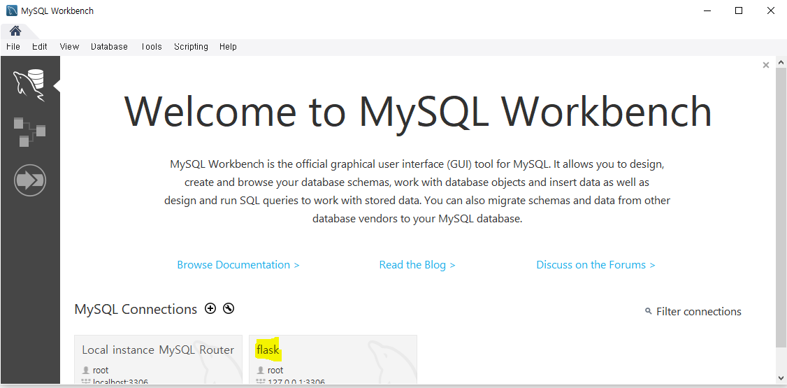Viewport: 787px width, 388px height.
Task: Open the Tools menu
Action: (x=151, y=47)
